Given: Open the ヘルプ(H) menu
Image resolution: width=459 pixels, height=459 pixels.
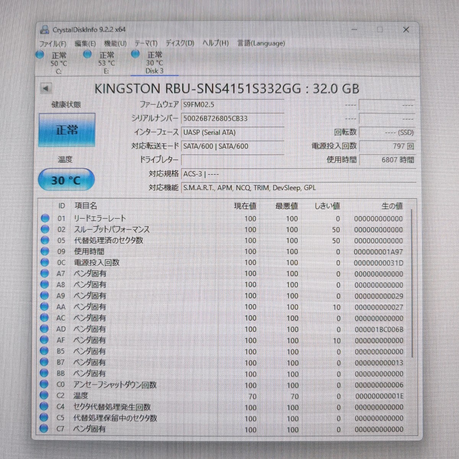Looking at the screenshot, I should coord(215,43).
